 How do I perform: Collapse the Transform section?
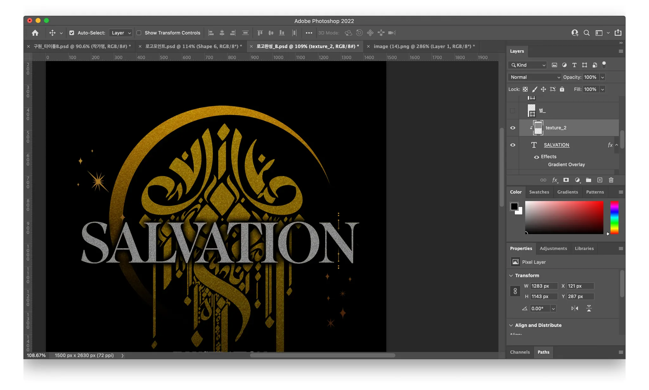511,276
